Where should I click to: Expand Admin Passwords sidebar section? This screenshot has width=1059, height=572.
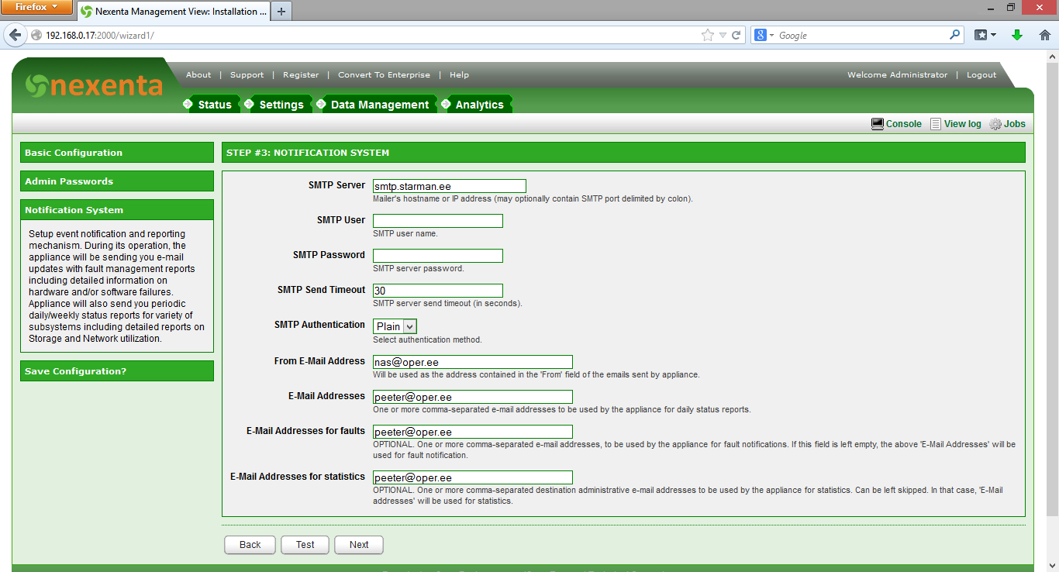click(x=117, y=181)
